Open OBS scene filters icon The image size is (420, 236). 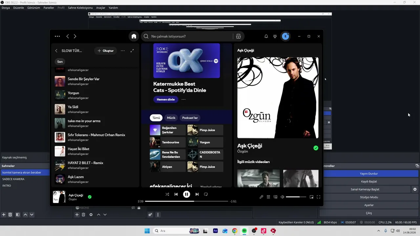(18, 215)
